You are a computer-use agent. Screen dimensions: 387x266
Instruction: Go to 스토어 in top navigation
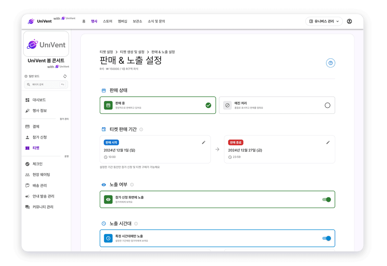click(x=108, y=21)
